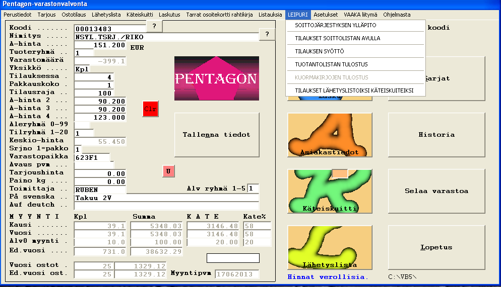The width and height of the screenshot is (501, 287).
Task: Choose TILAUKSEN SYÖTTÖ from LEIPURI menu
Action: coord(355,51)
